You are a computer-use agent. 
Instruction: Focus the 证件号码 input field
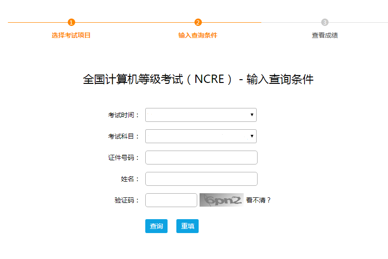click(x=201, y=158)
